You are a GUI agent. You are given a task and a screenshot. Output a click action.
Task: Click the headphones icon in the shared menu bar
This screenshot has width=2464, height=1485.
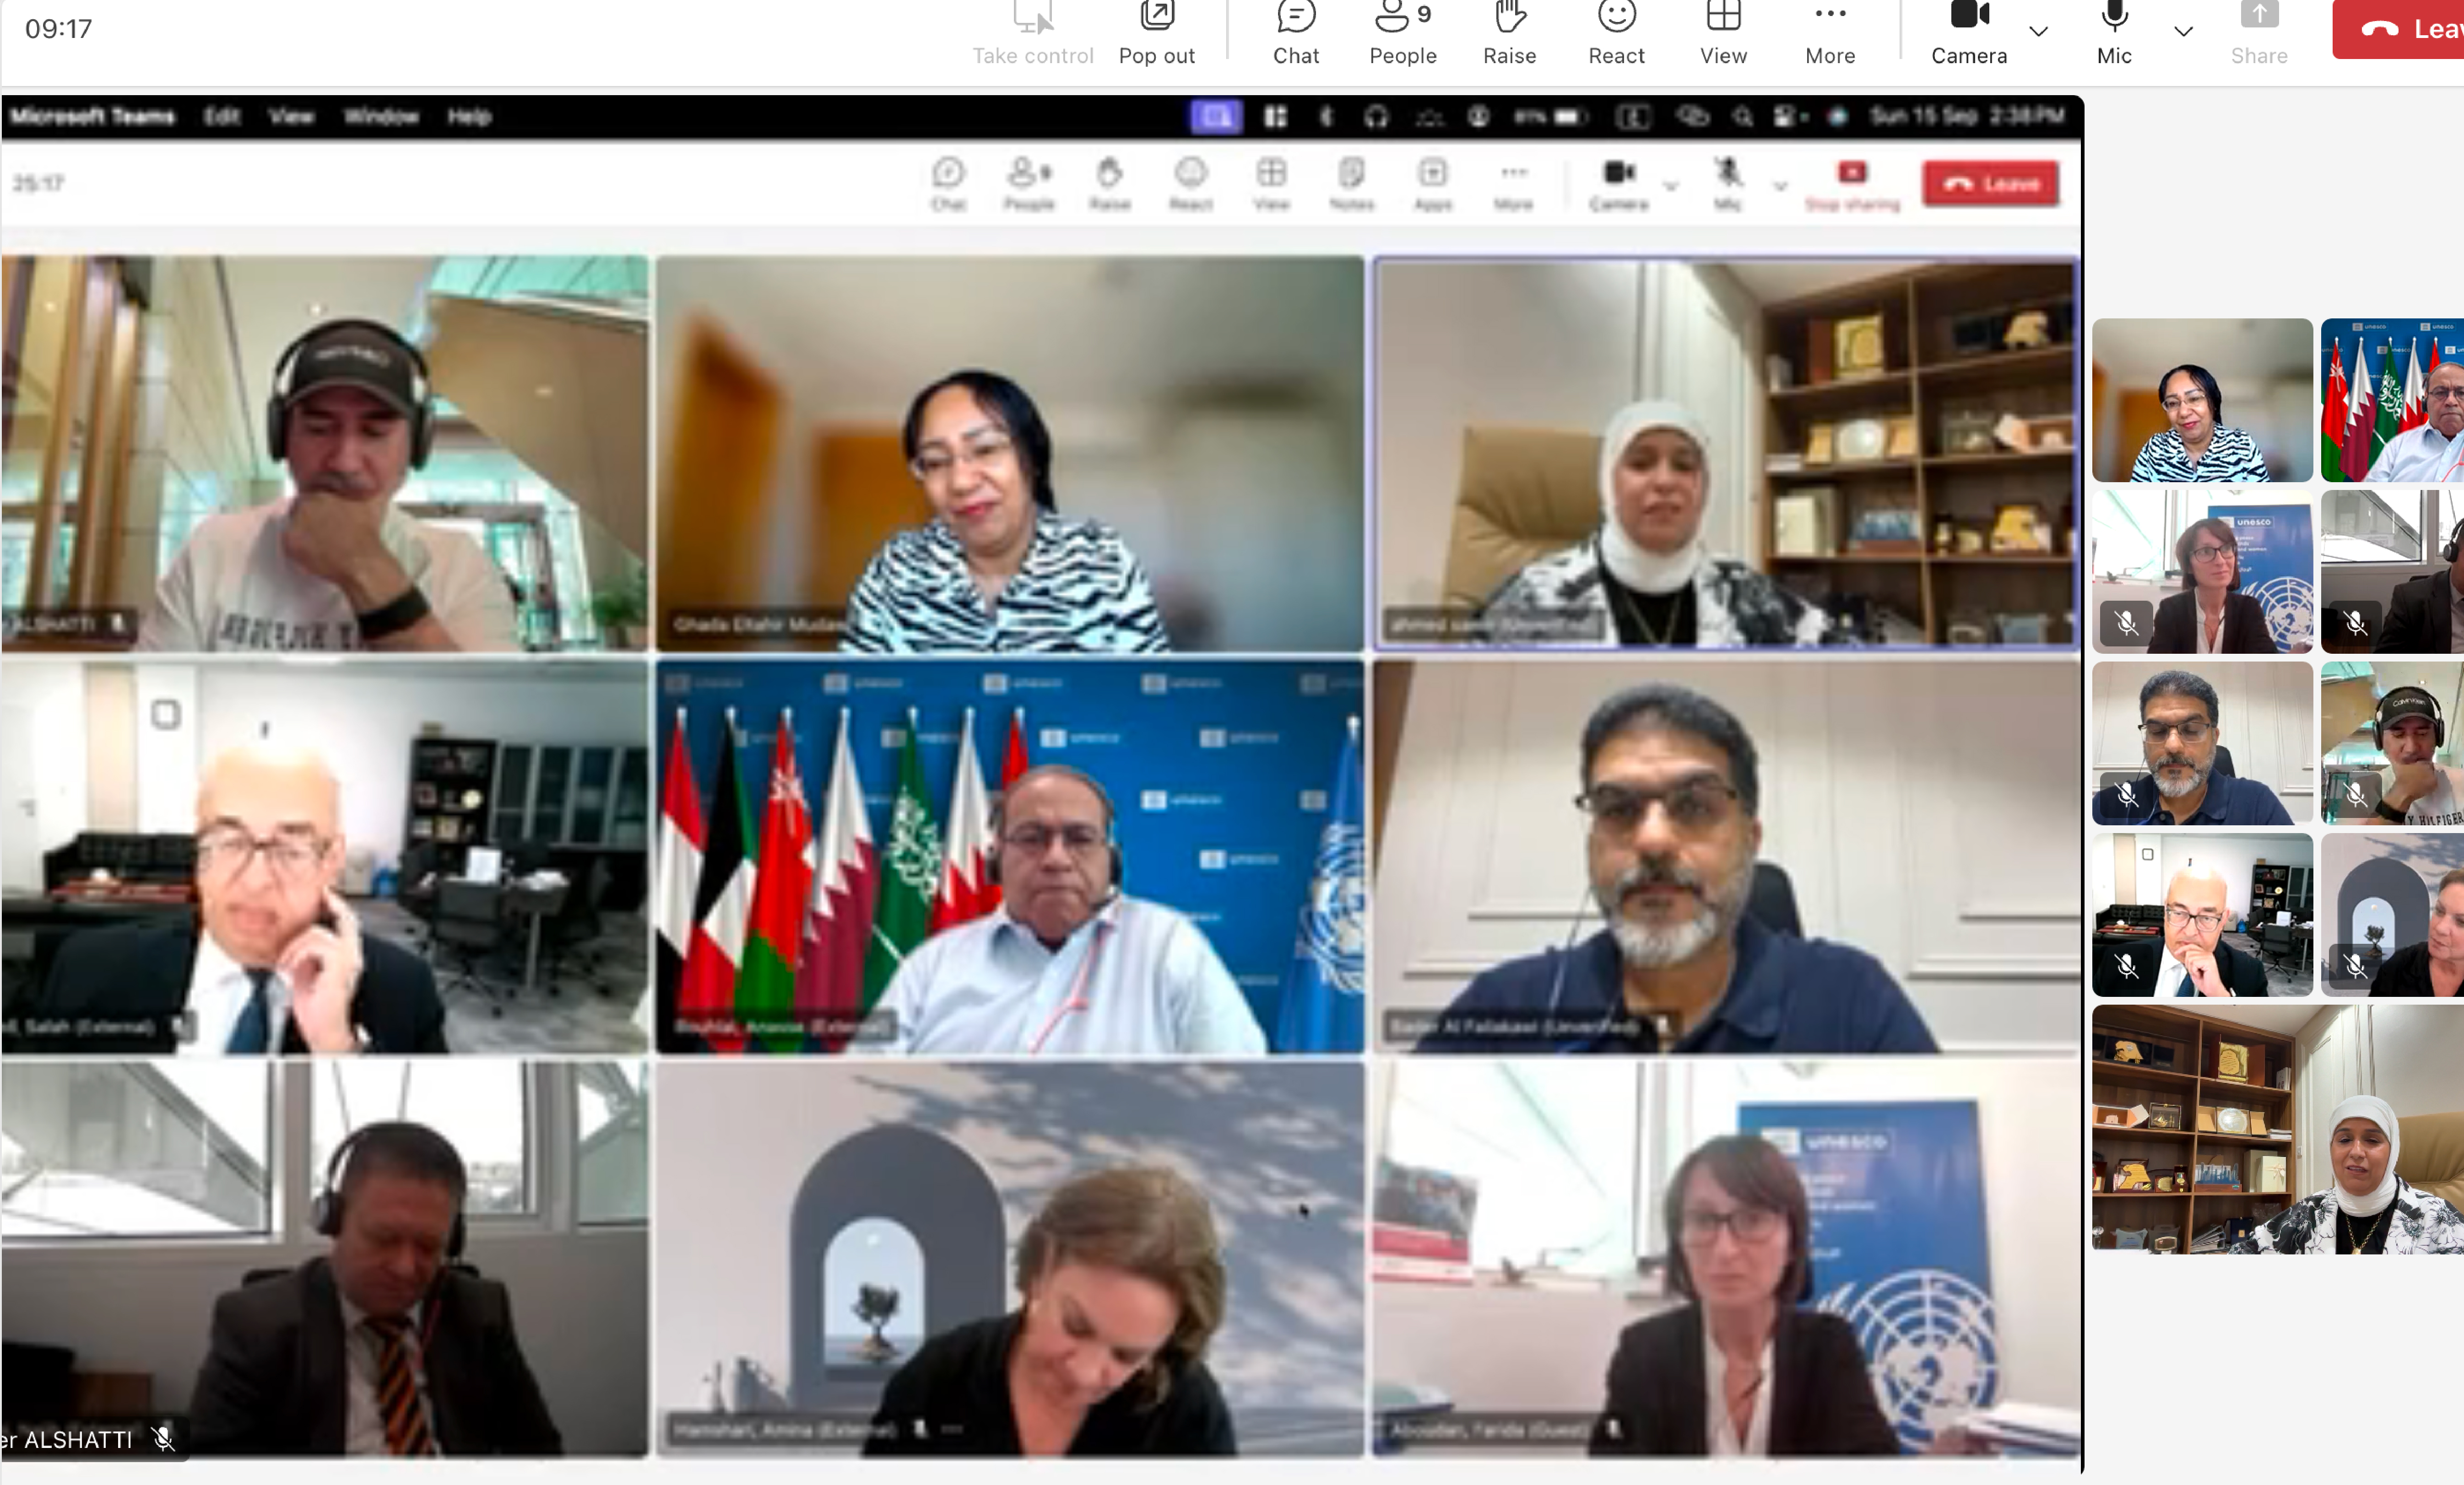point(1376,117)
